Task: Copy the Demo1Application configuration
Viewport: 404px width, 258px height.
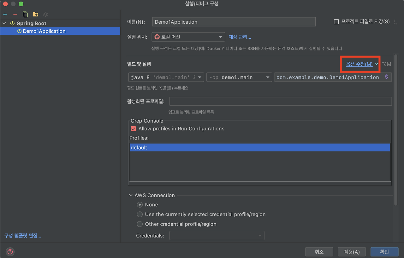Action: (25, 14)
